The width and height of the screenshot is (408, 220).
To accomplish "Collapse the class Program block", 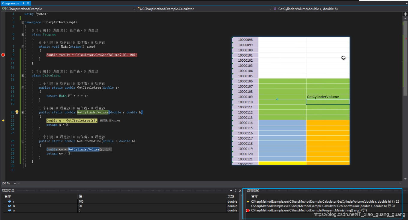I will (23, 34).
